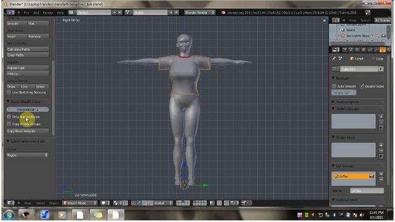Select the Object Data properties tab
The width and height of the screenshot is (395, 222).
pyautogui.click(x=383, y=50)
